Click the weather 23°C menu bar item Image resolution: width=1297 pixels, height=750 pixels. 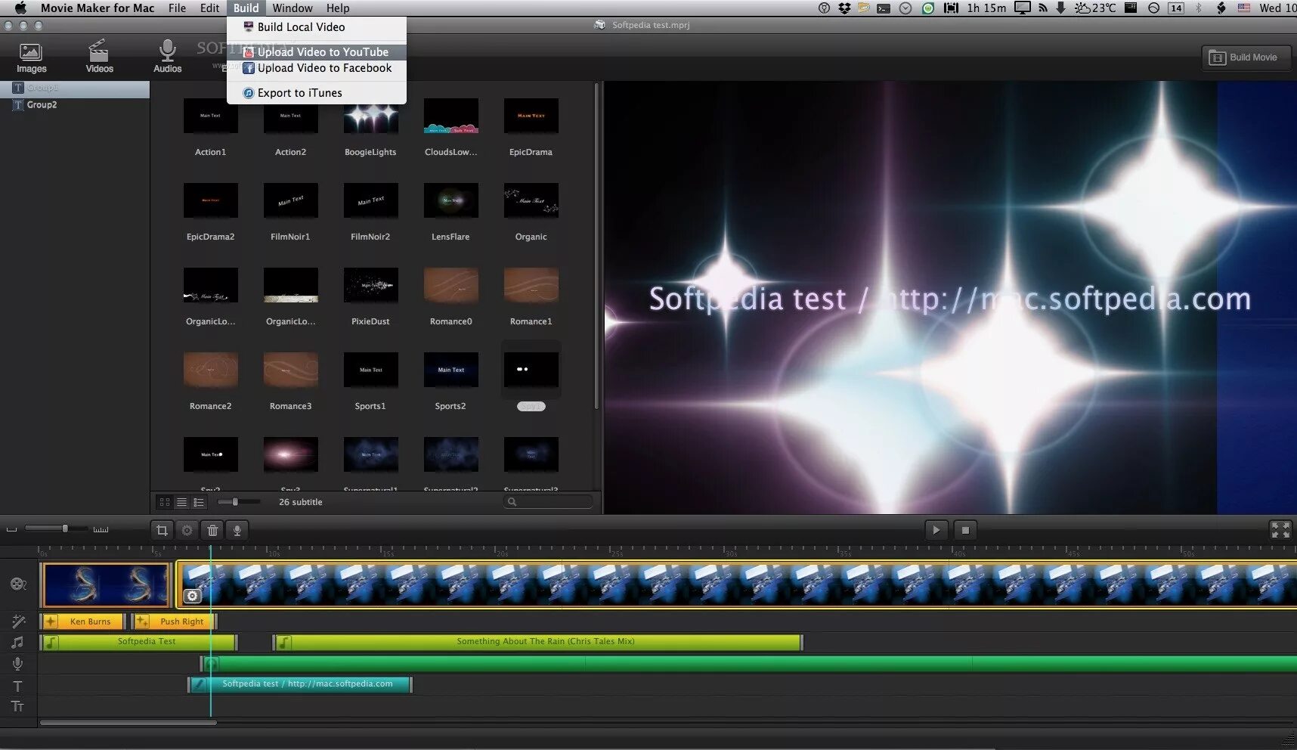point(1095,8)
